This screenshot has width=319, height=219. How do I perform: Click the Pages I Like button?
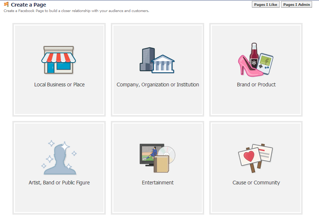[x=265, y=4]
